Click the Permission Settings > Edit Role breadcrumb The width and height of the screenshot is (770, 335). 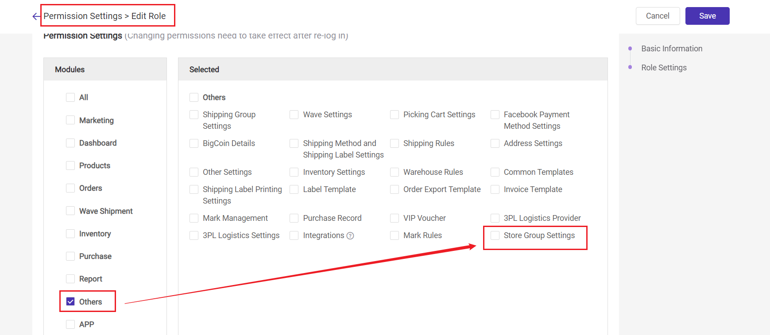104,16
